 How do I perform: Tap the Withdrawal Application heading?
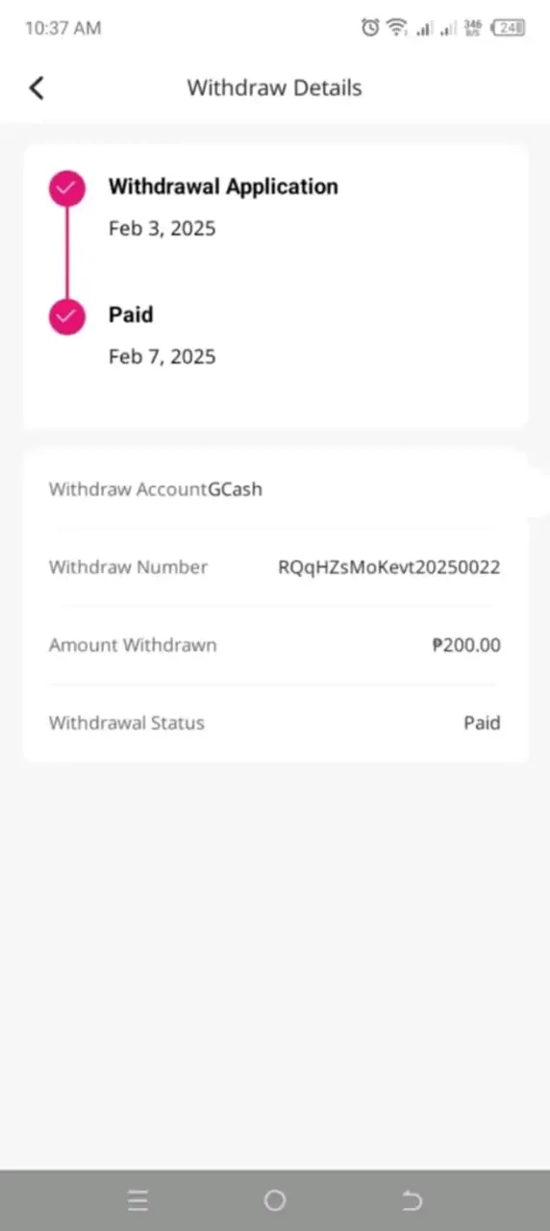pyautogui.click(x=223, y=187)
